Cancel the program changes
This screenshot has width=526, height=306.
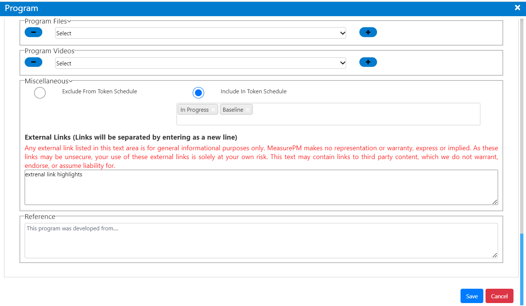click(x=499, y=296)
